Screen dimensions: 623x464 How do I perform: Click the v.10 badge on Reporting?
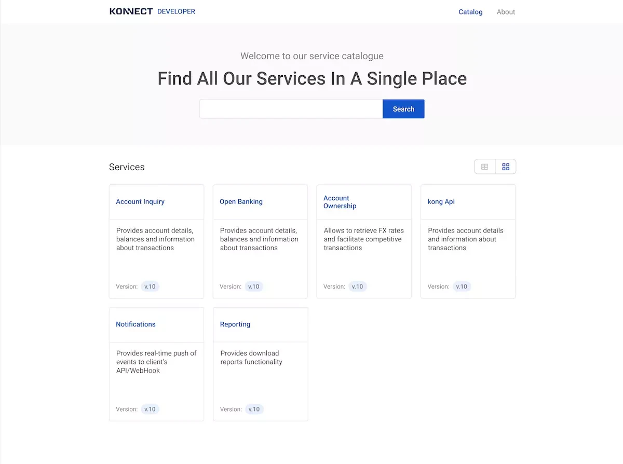(254, 409)
